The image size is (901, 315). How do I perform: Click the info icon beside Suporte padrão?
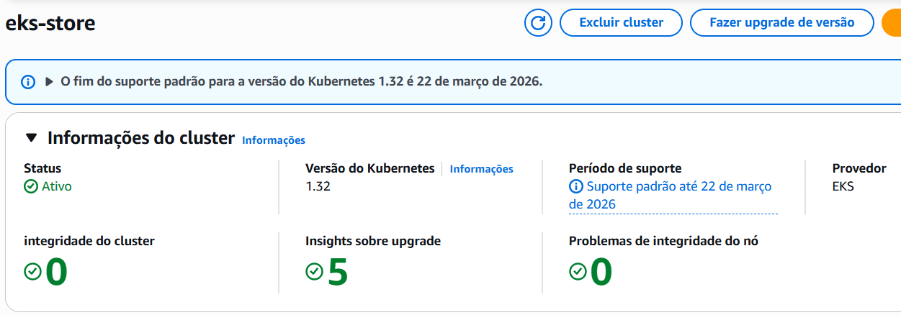(x=576, y=187)
